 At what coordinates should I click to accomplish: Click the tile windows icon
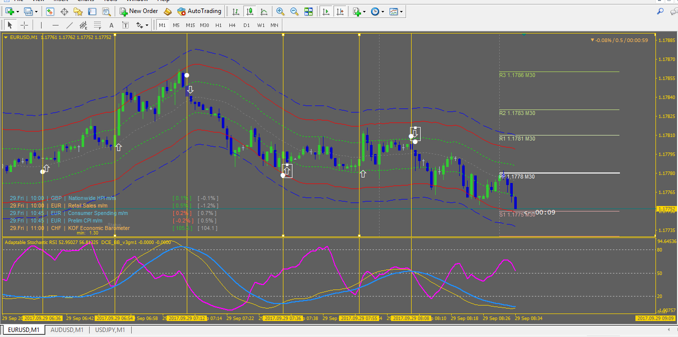(x=308, y=11)
